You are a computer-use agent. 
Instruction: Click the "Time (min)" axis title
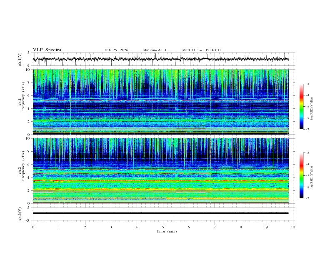(x=167, y=231)
